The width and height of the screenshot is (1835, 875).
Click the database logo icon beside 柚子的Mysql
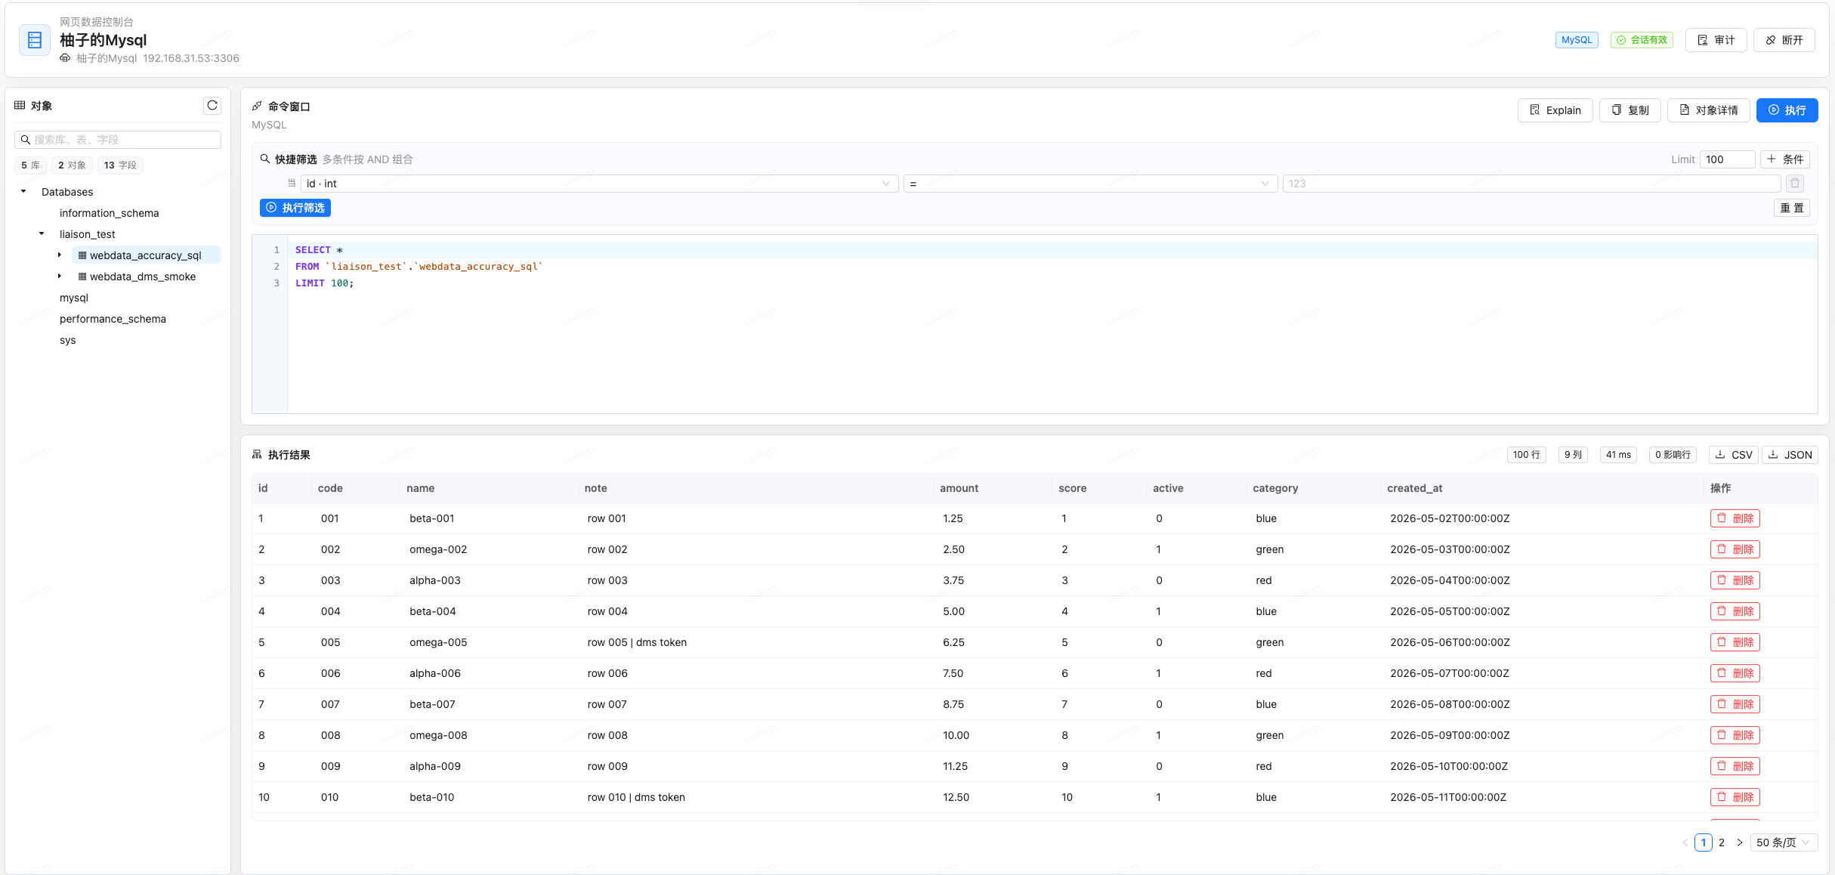pyautogui.click(x=35, y=40)
